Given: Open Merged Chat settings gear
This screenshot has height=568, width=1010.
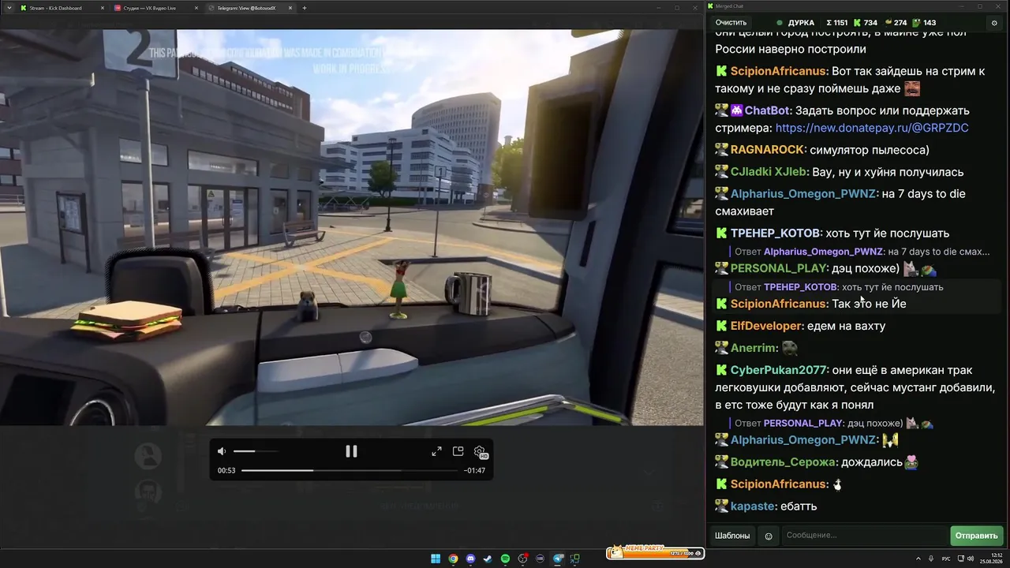Looking at the screenshot, I should tap(994, 23).
